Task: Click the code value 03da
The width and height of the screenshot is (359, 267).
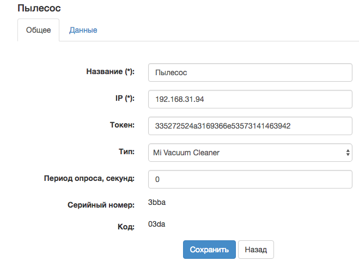Action: [x=156, y=223]
